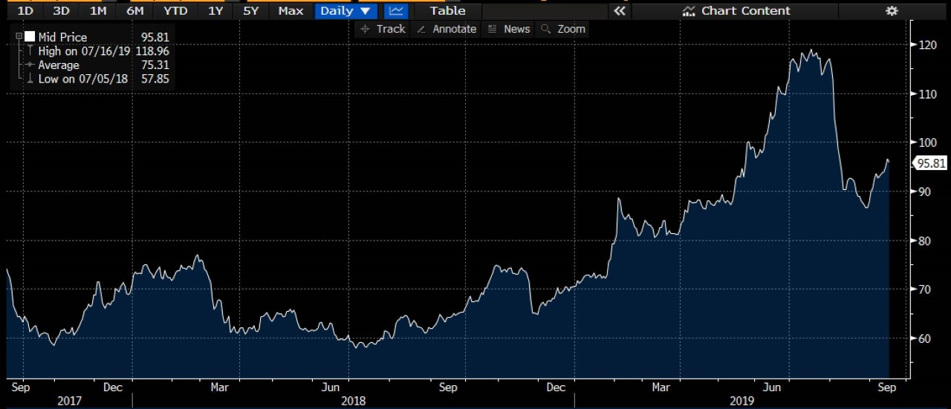
Task: Choose the YTD time range
Action: point(175,11)
